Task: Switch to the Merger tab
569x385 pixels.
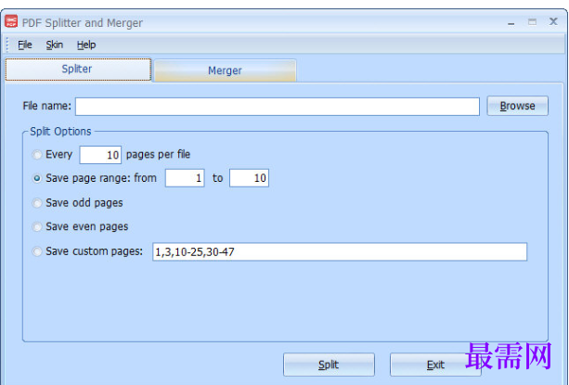Action: 225,71
